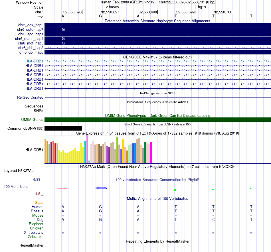Screen dimensions: 271x252
Task: Open the chr6_cox_hap2 track label
Action: click(x=31, y=25)
